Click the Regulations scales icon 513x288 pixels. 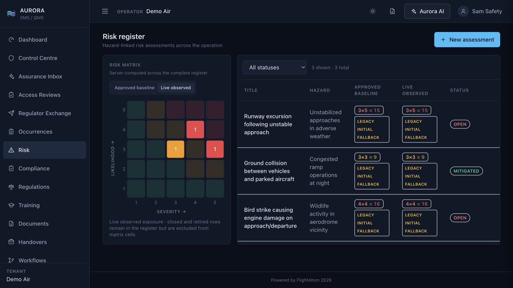(11, 187)
